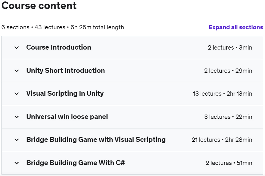Image resolution: width=265 pixels, height=176 pixels.
Task: Expand all sections of the course
Action: 236,27
